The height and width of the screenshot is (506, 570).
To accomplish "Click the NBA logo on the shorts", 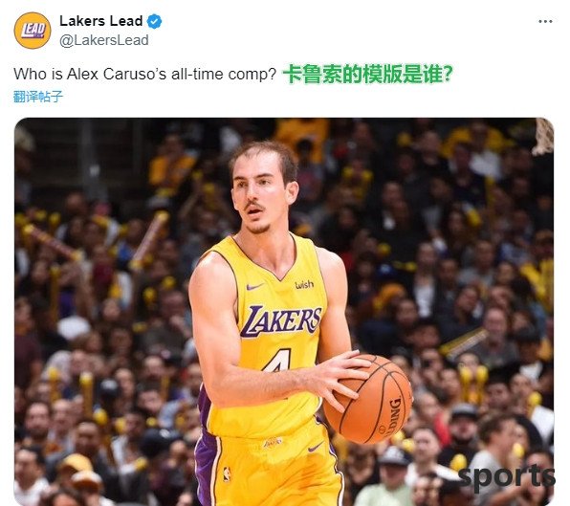I will (227, 474).
